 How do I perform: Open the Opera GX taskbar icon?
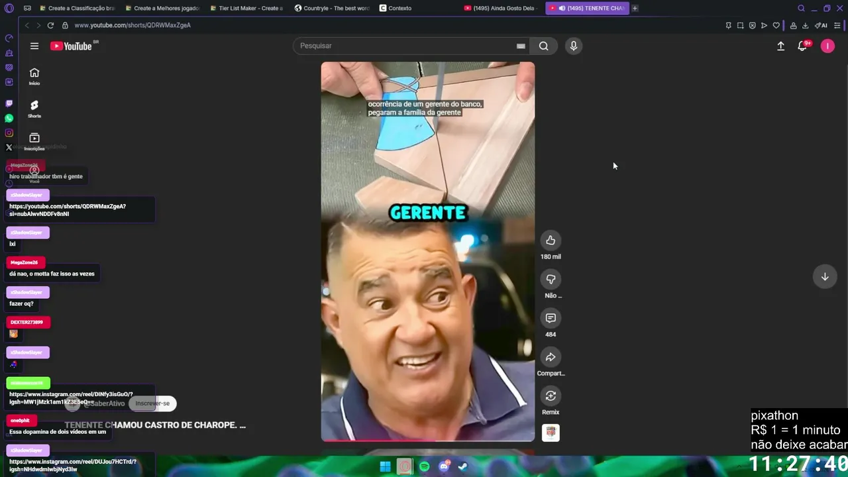405,466
